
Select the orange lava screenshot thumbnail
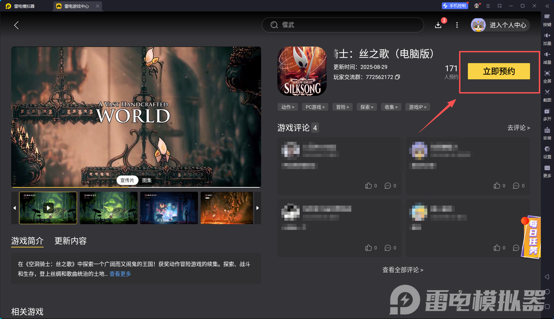[227, 208]
